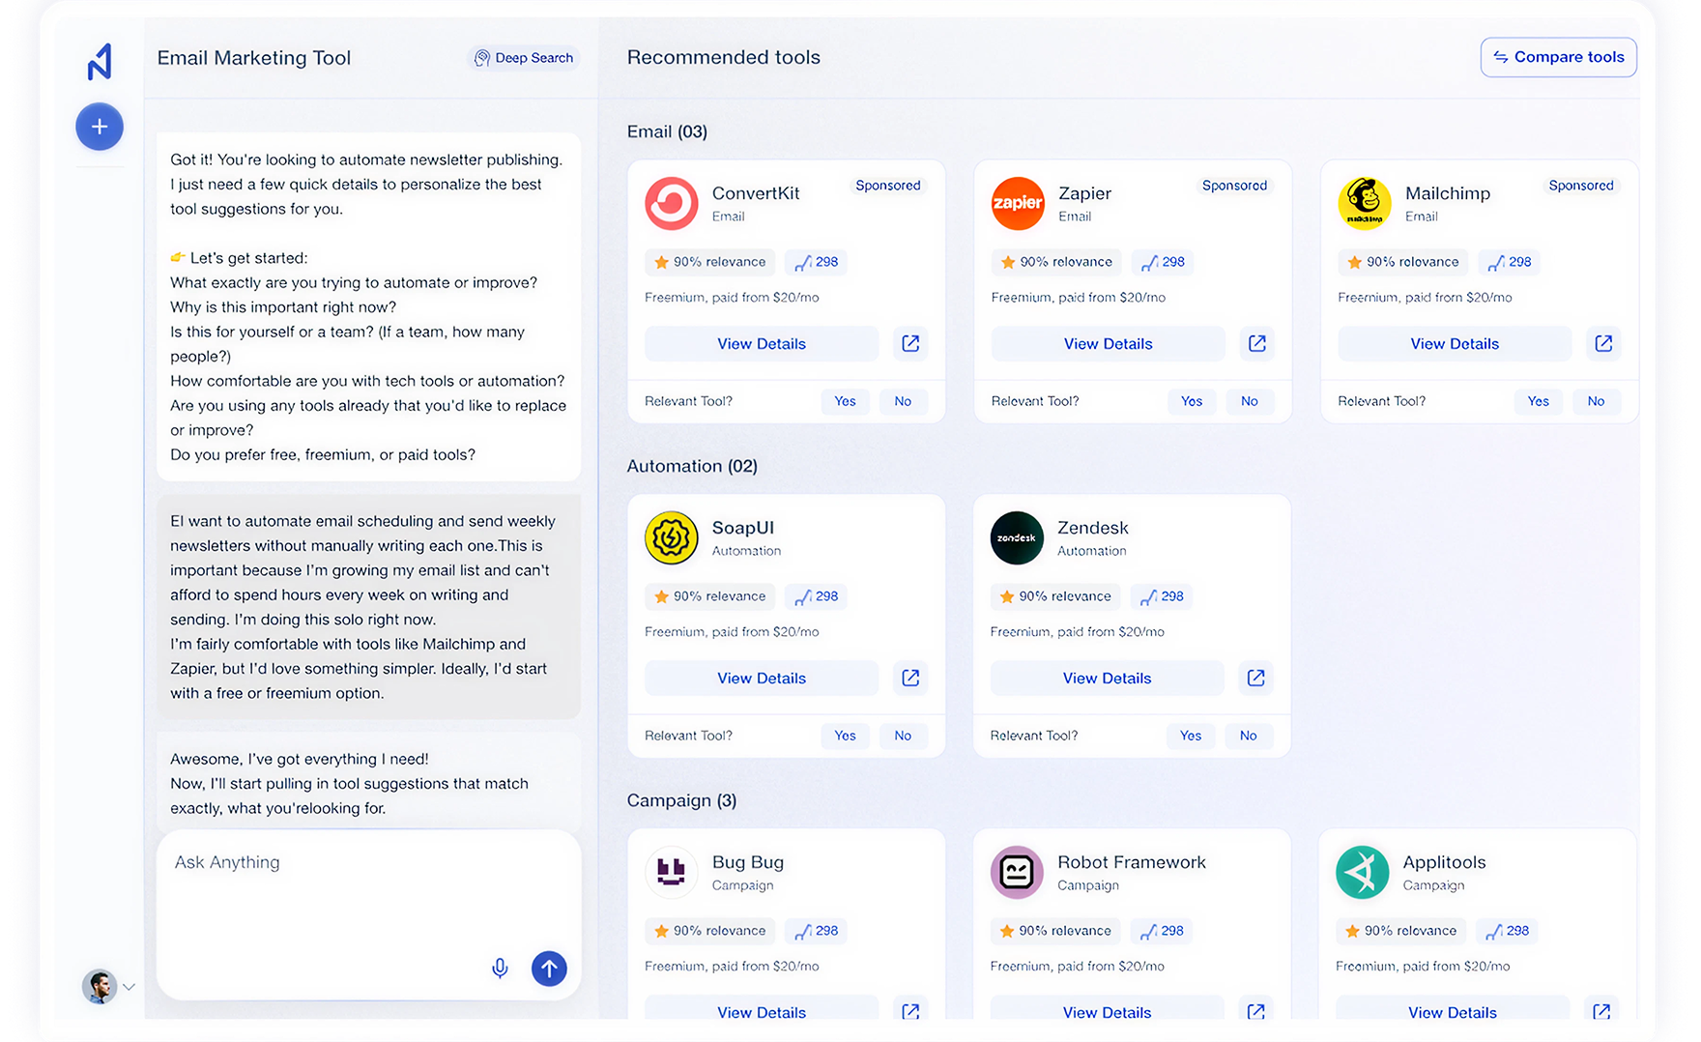The image size is (1701, 1042).
Task: Mark Zendesk as not relevant with No
Action: point(1249,736)
